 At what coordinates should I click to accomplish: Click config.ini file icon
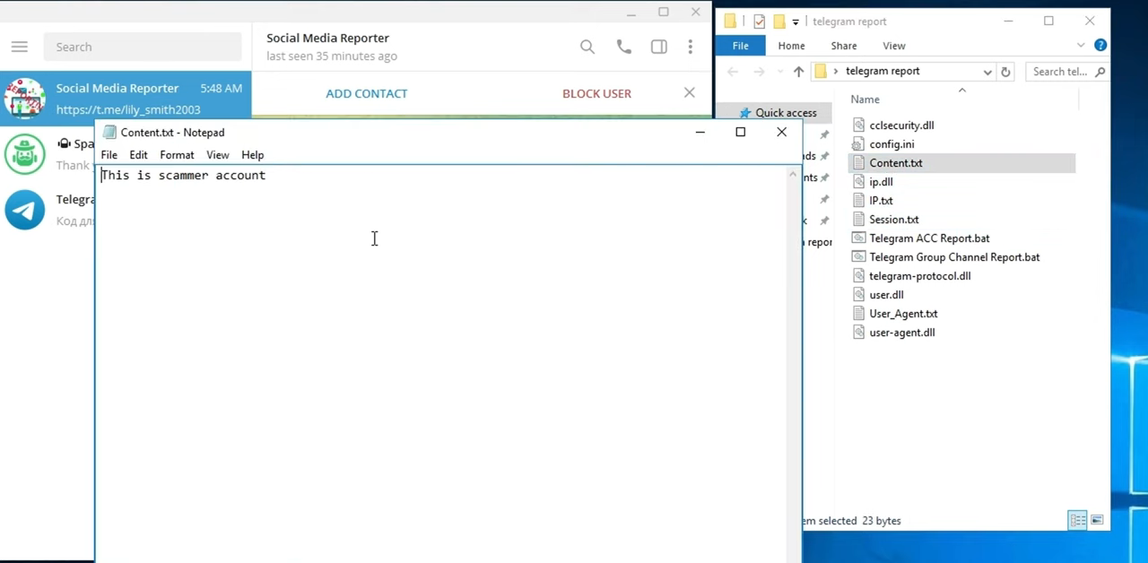[858, 144]
